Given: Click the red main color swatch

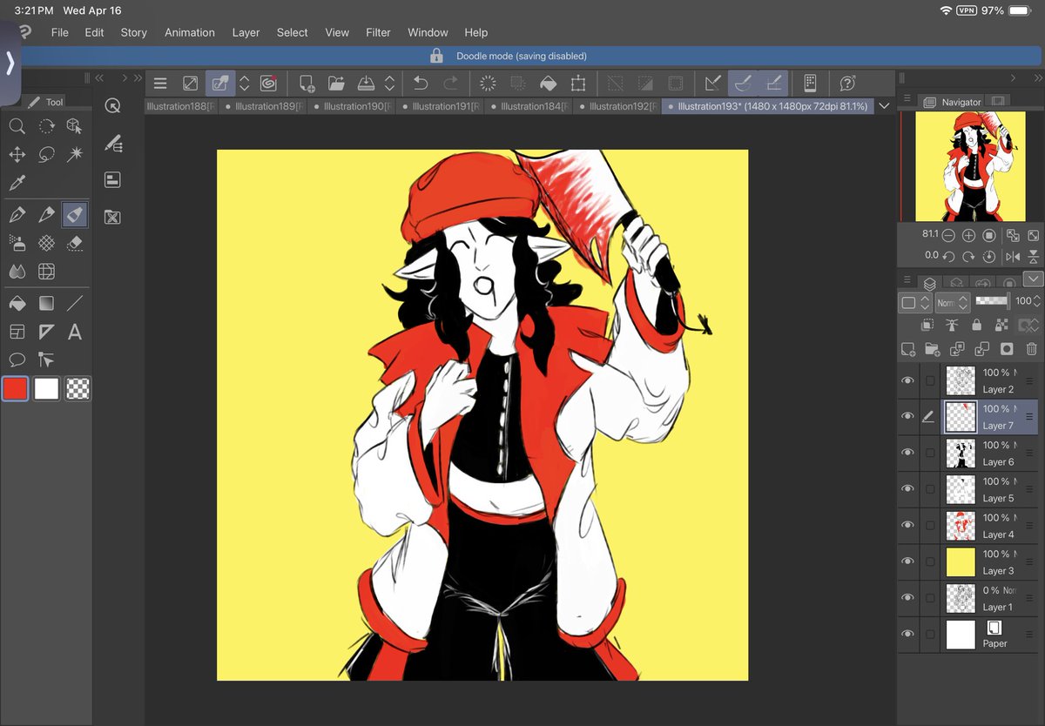Looking at the screenshot, I should coord(15,388).
